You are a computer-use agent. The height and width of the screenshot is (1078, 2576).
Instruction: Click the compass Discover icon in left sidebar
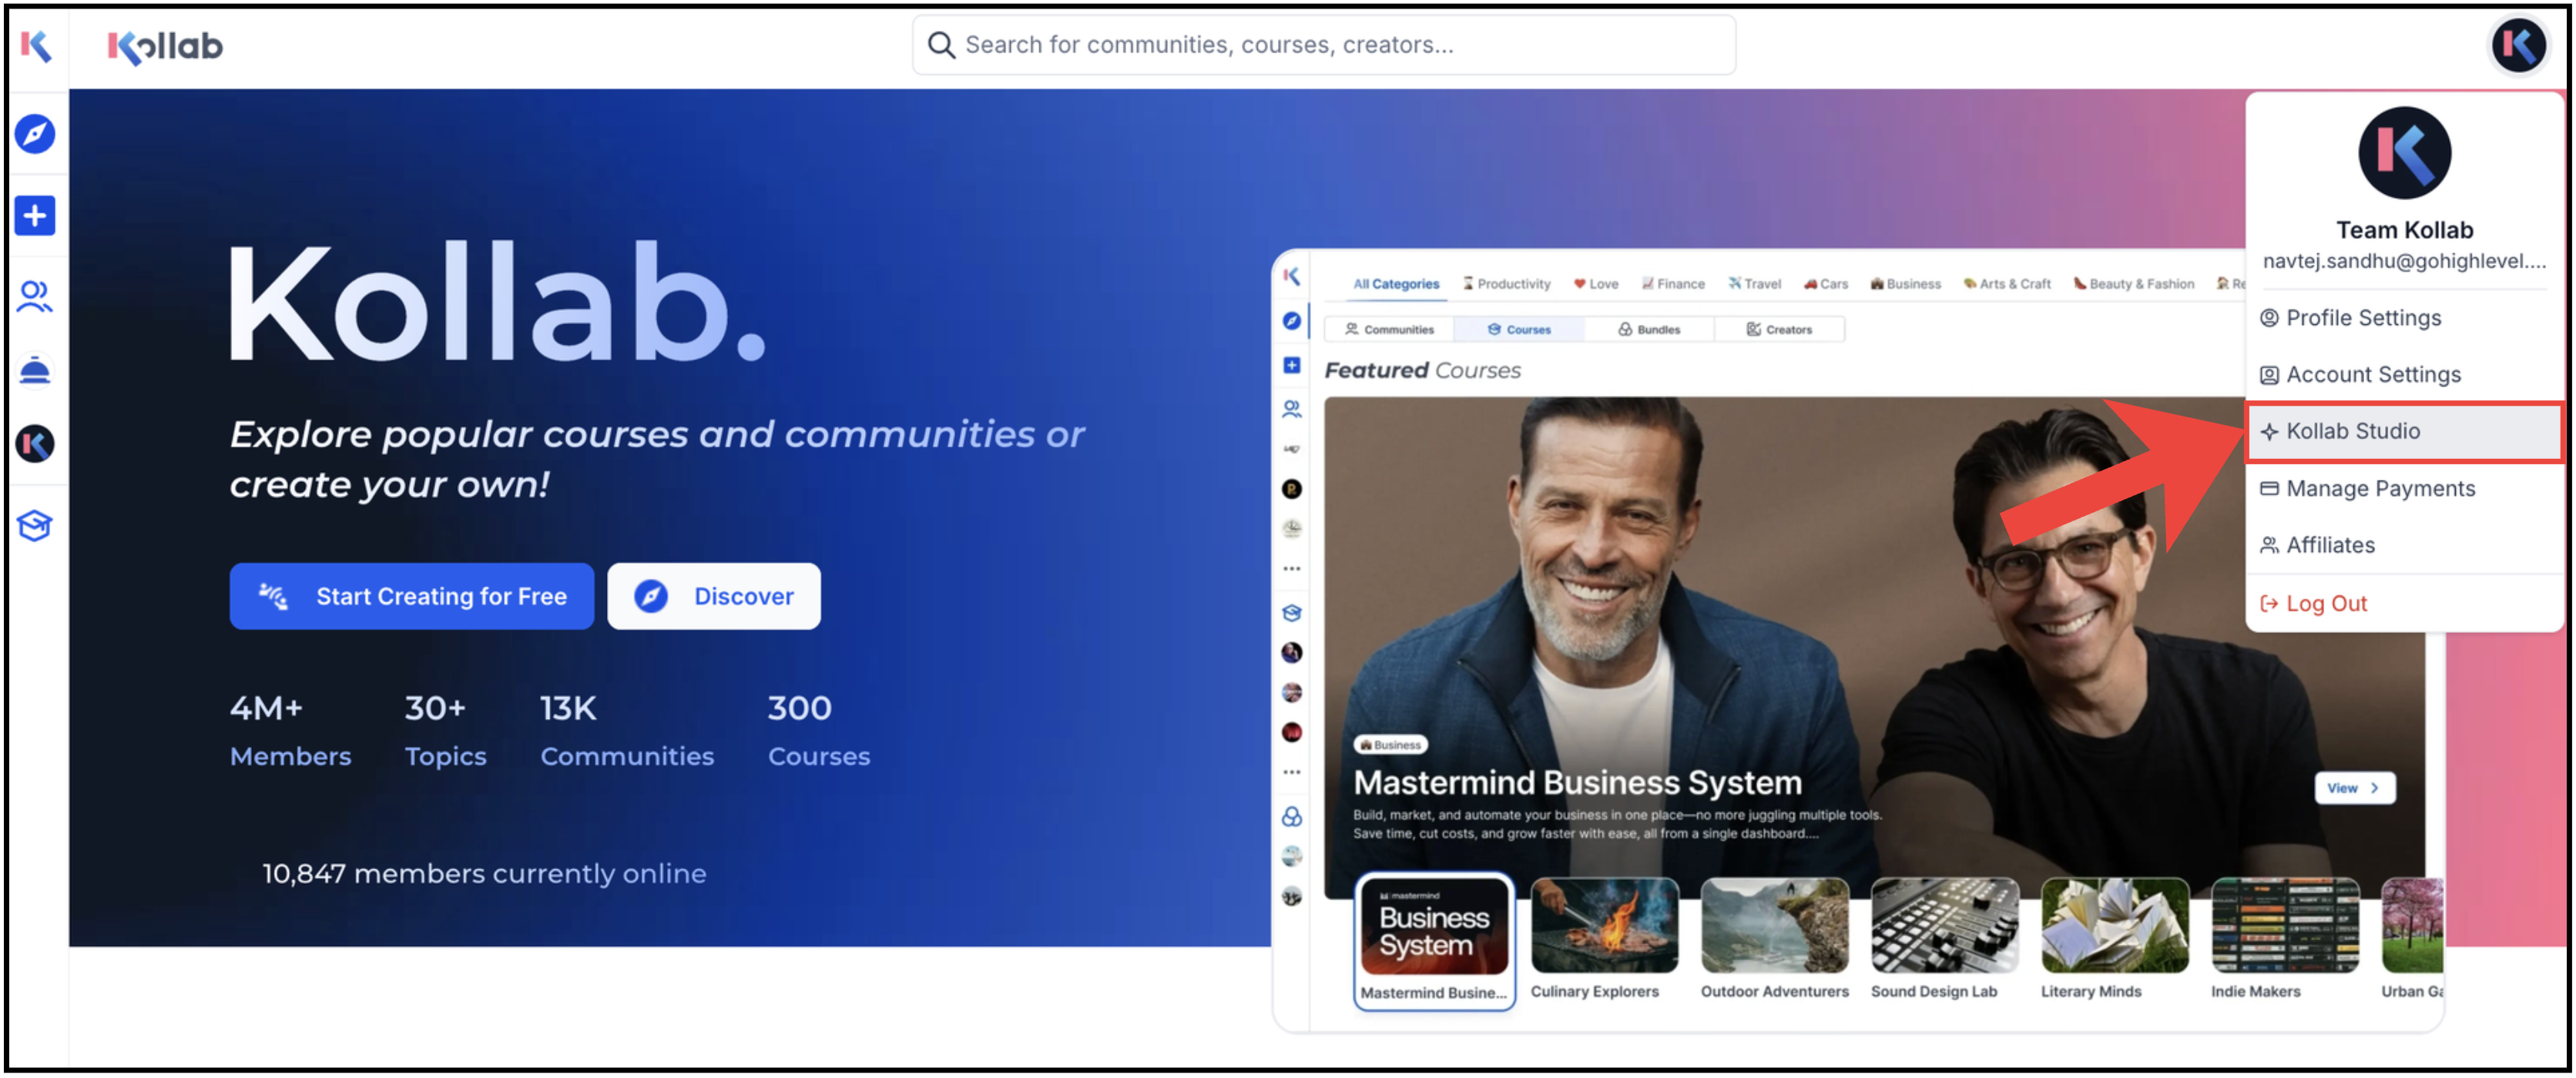click(35, 134)
